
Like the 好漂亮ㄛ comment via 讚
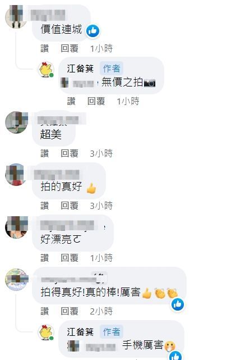[45, 258]
